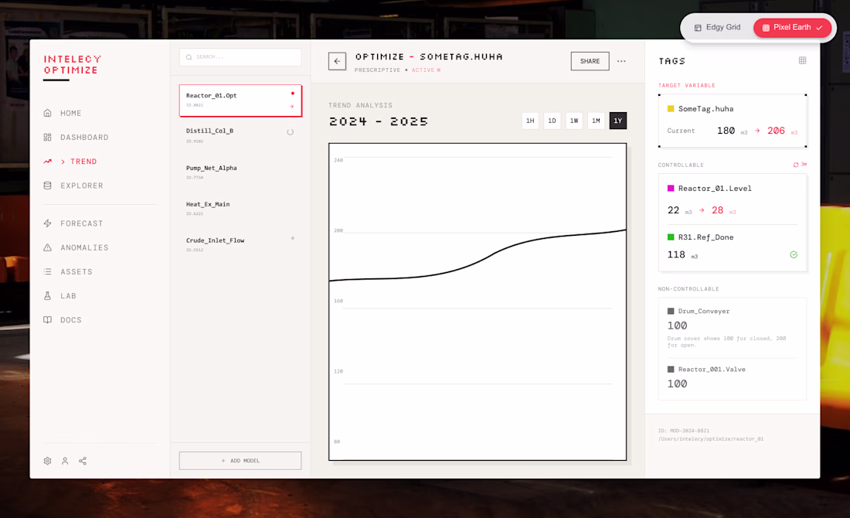Select the Distill_Col_B model
This screenshot has height=518, width=850.
(x=240, y=135)
